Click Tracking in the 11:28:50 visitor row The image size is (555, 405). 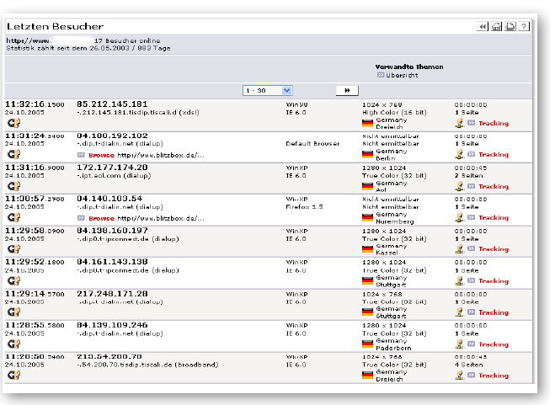(x=494, y=376)
